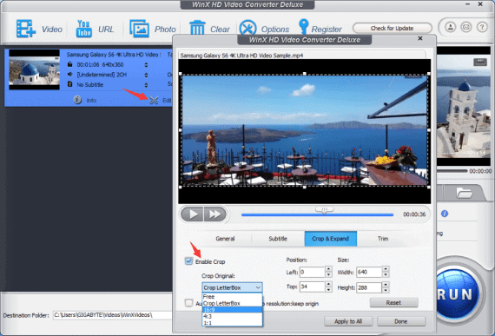Switch to the General tab

[x=225, y=239]
